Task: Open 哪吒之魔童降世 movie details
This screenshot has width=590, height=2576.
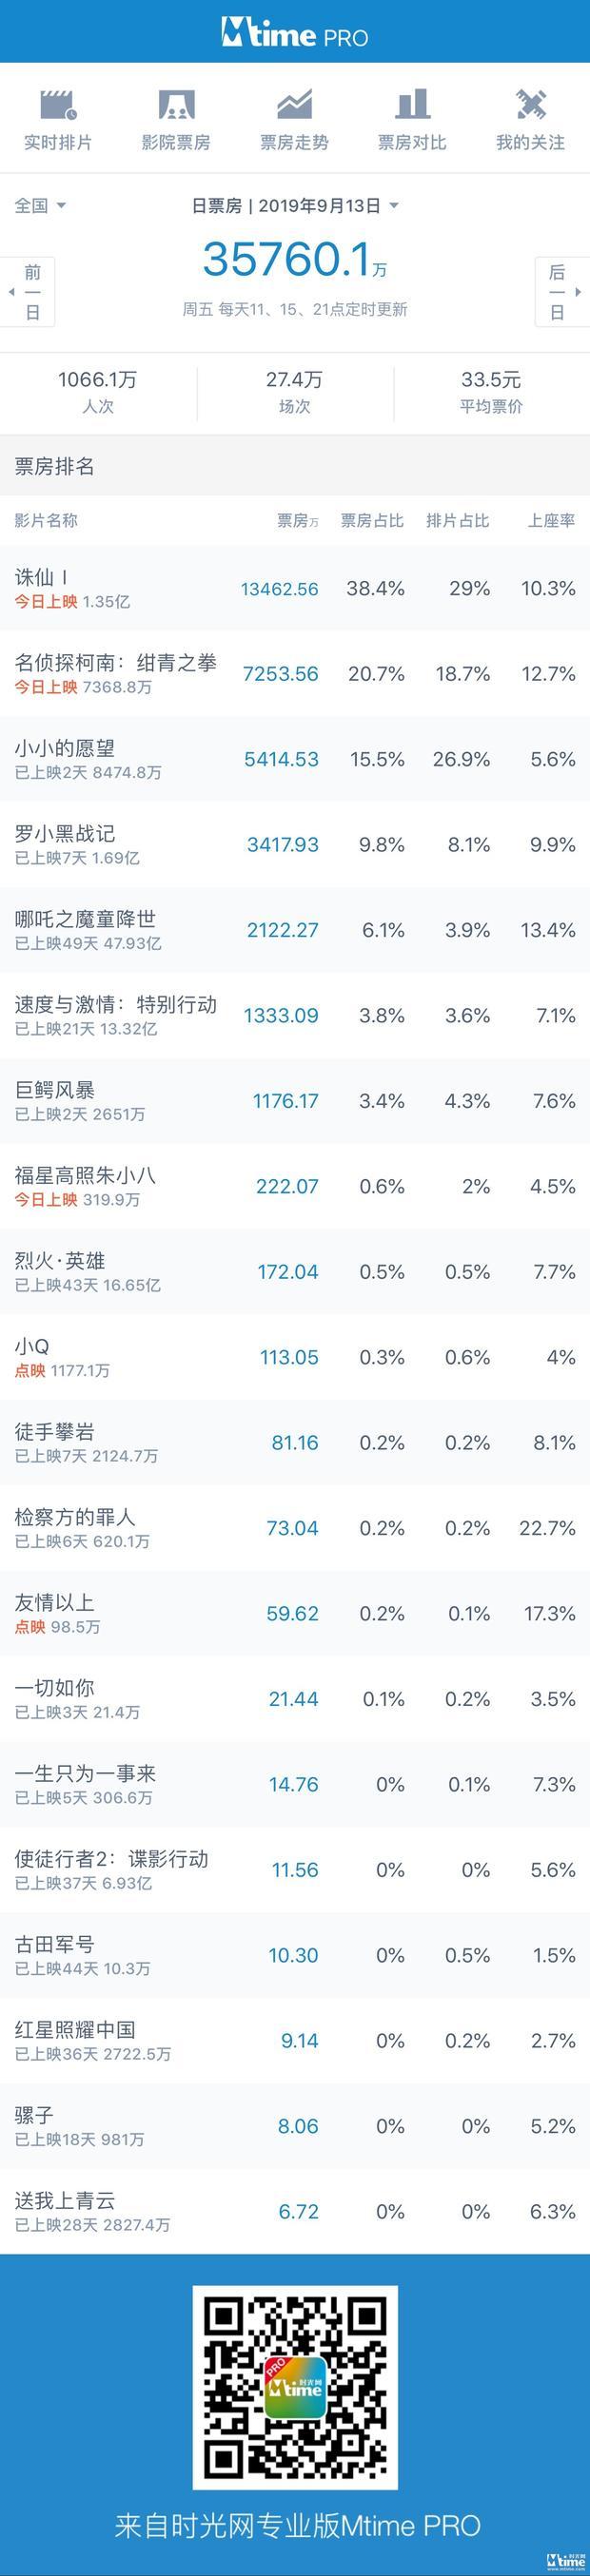Action: 295,930
